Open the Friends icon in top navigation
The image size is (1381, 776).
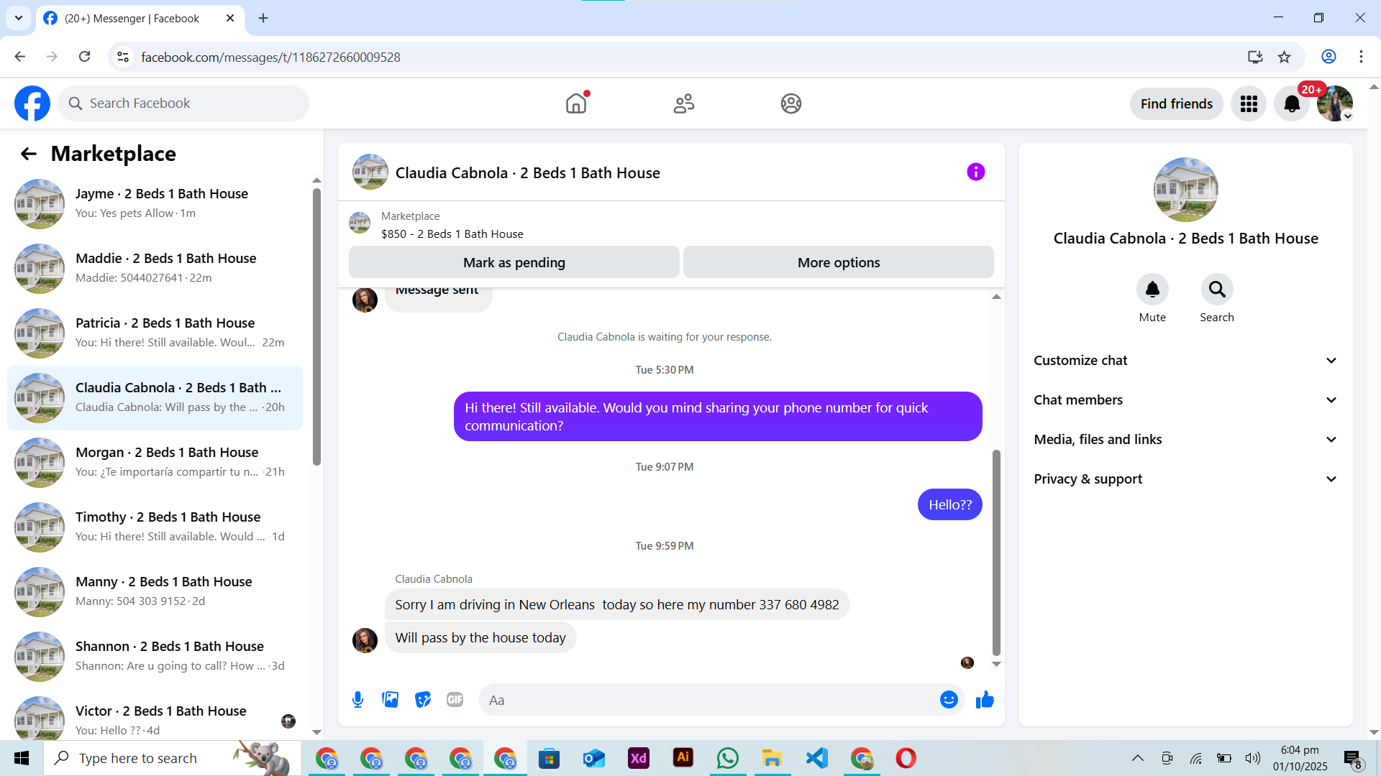(x=684, y=103)
